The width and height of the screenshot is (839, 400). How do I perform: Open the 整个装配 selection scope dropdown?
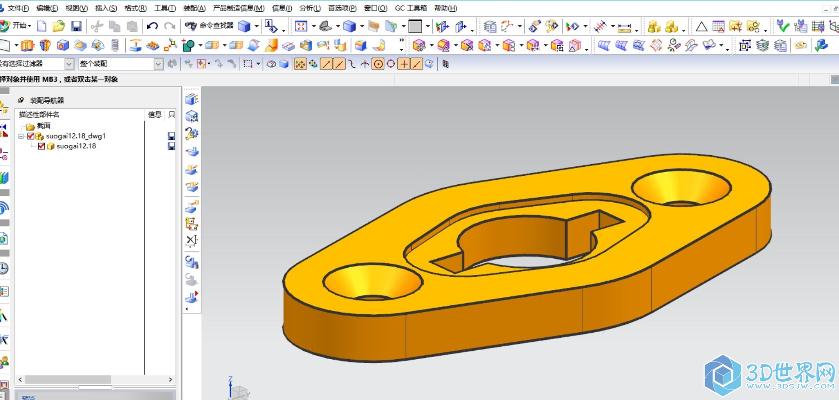(158, 64)
